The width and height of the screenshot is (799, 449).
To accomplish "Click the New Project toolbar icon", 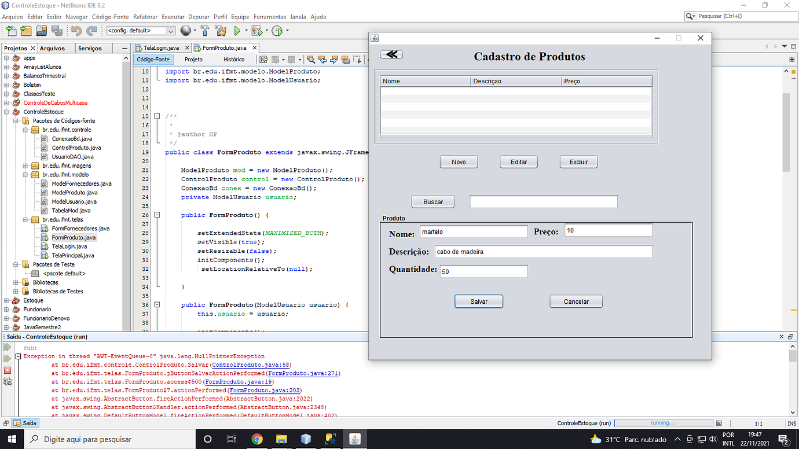I will coord(25,30).
